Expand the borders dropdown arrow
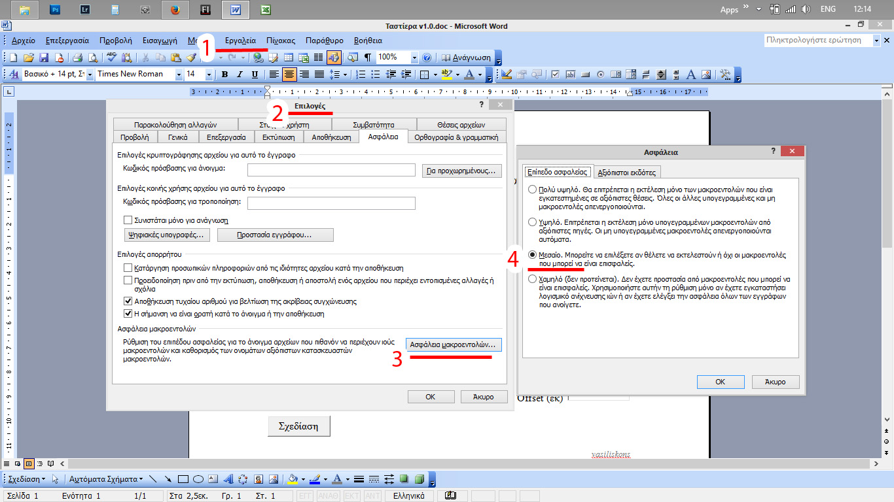 coord(435,75)
